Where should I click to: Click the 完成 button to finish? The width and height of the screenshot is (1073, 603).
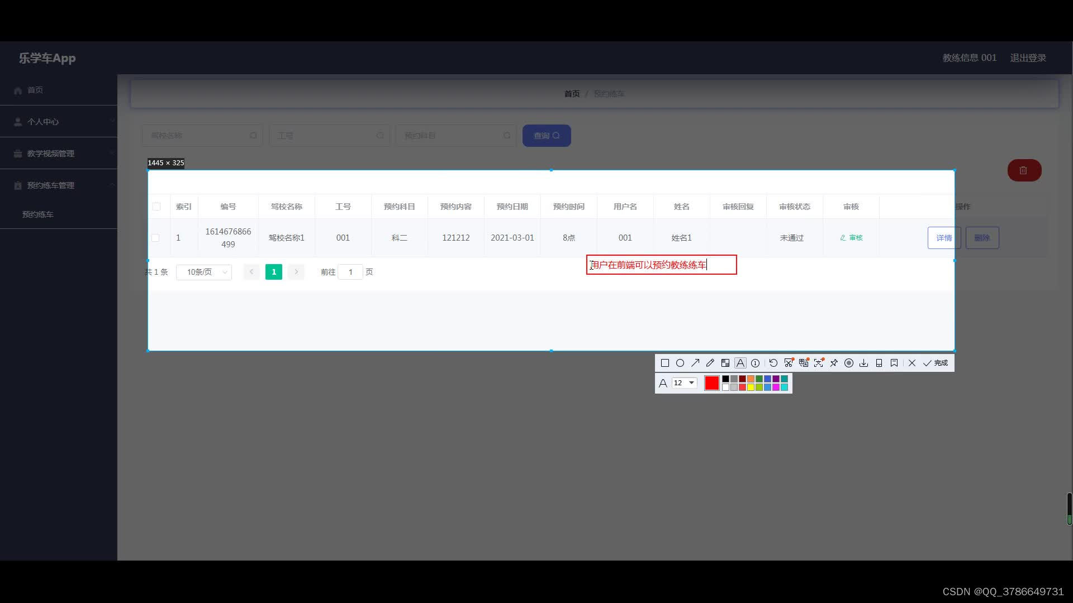pos(936,363)
